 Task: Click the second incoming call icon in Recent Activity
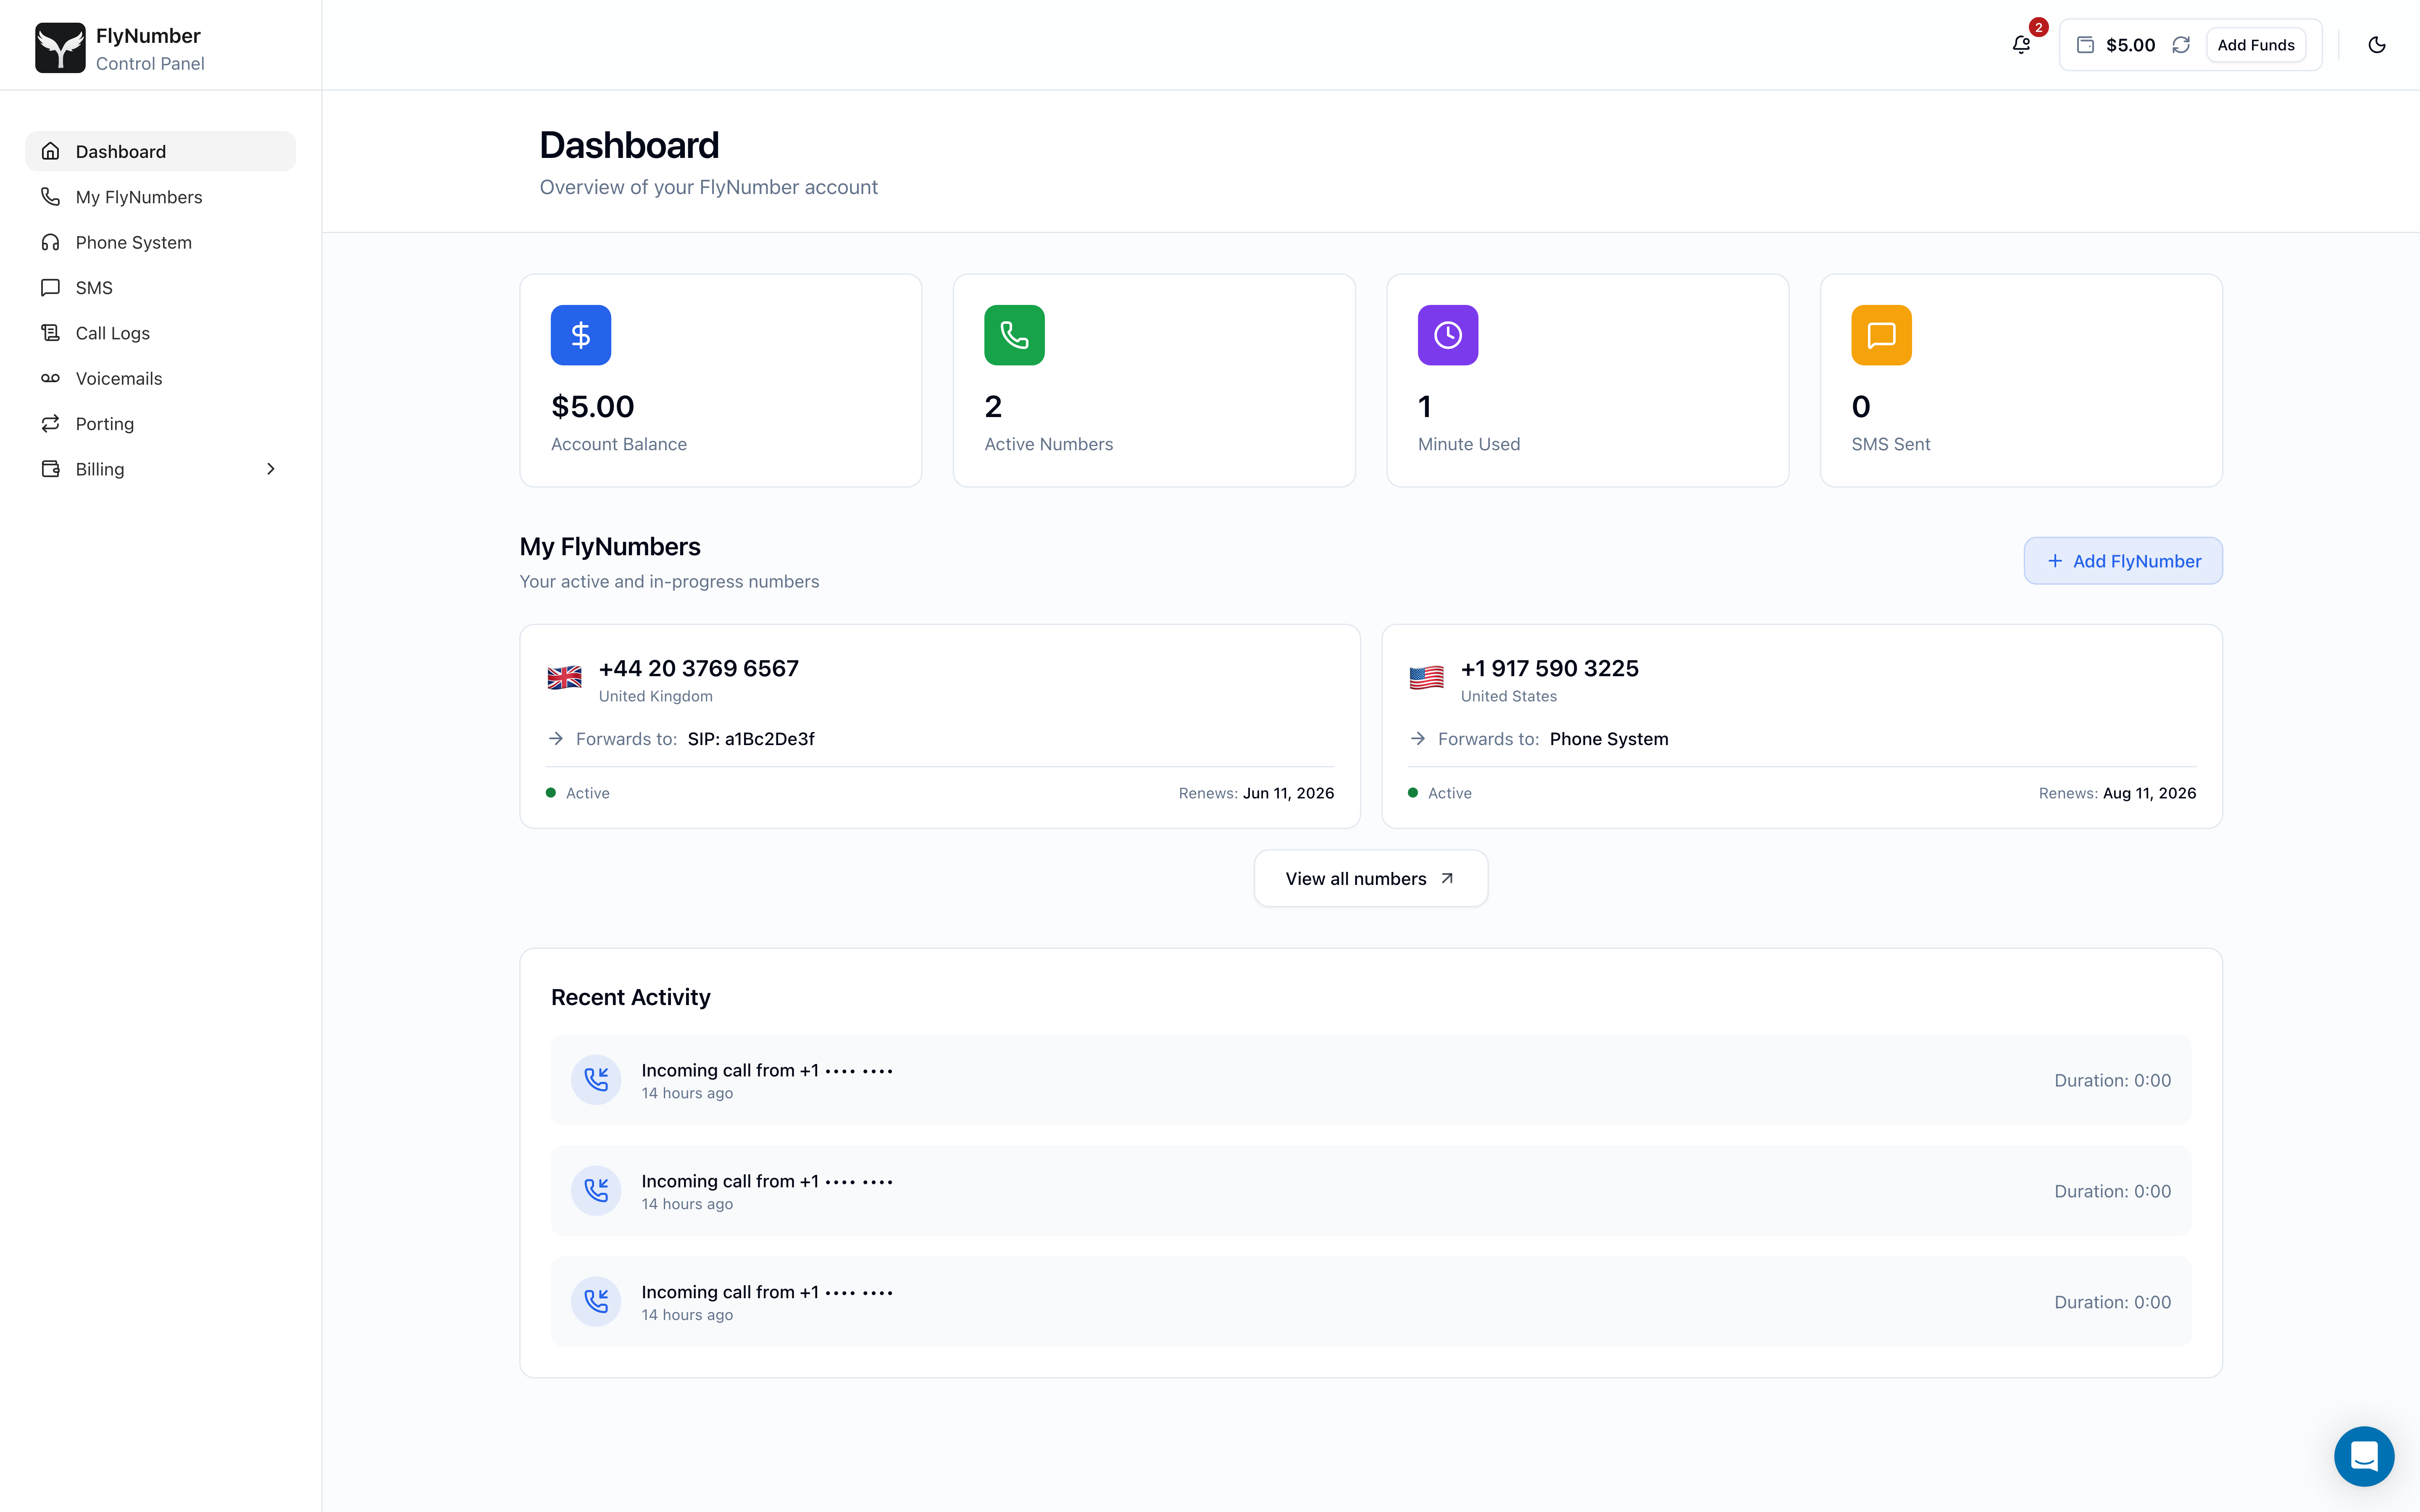(x=596, y=1191)
